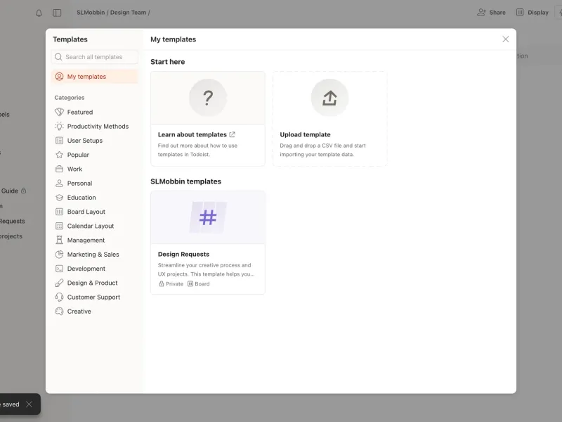Close the Templates dialog
Image resolution: width=562 pixels, height=422 pixels.
coord(505,39)
